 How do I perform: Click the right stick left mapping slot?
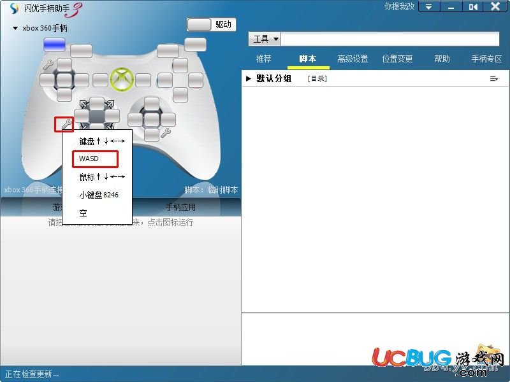click(x=135, y=120)
